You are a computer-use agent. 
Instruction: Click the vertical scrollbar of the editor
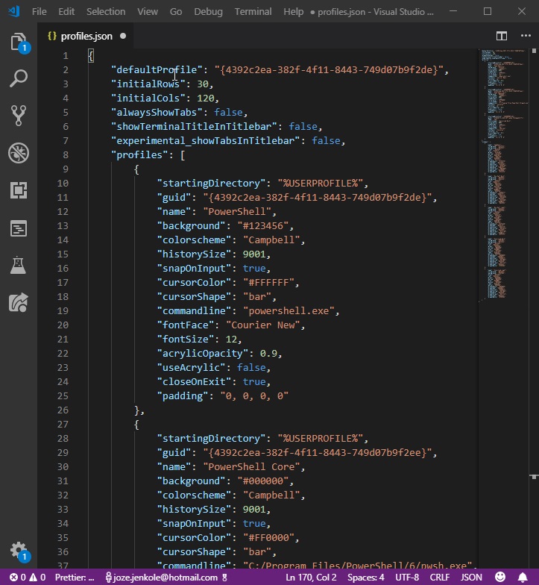534,308
